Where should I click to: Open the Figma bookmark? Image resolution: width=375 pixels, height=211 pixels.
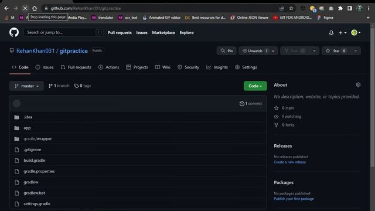(x=325, y=18)
